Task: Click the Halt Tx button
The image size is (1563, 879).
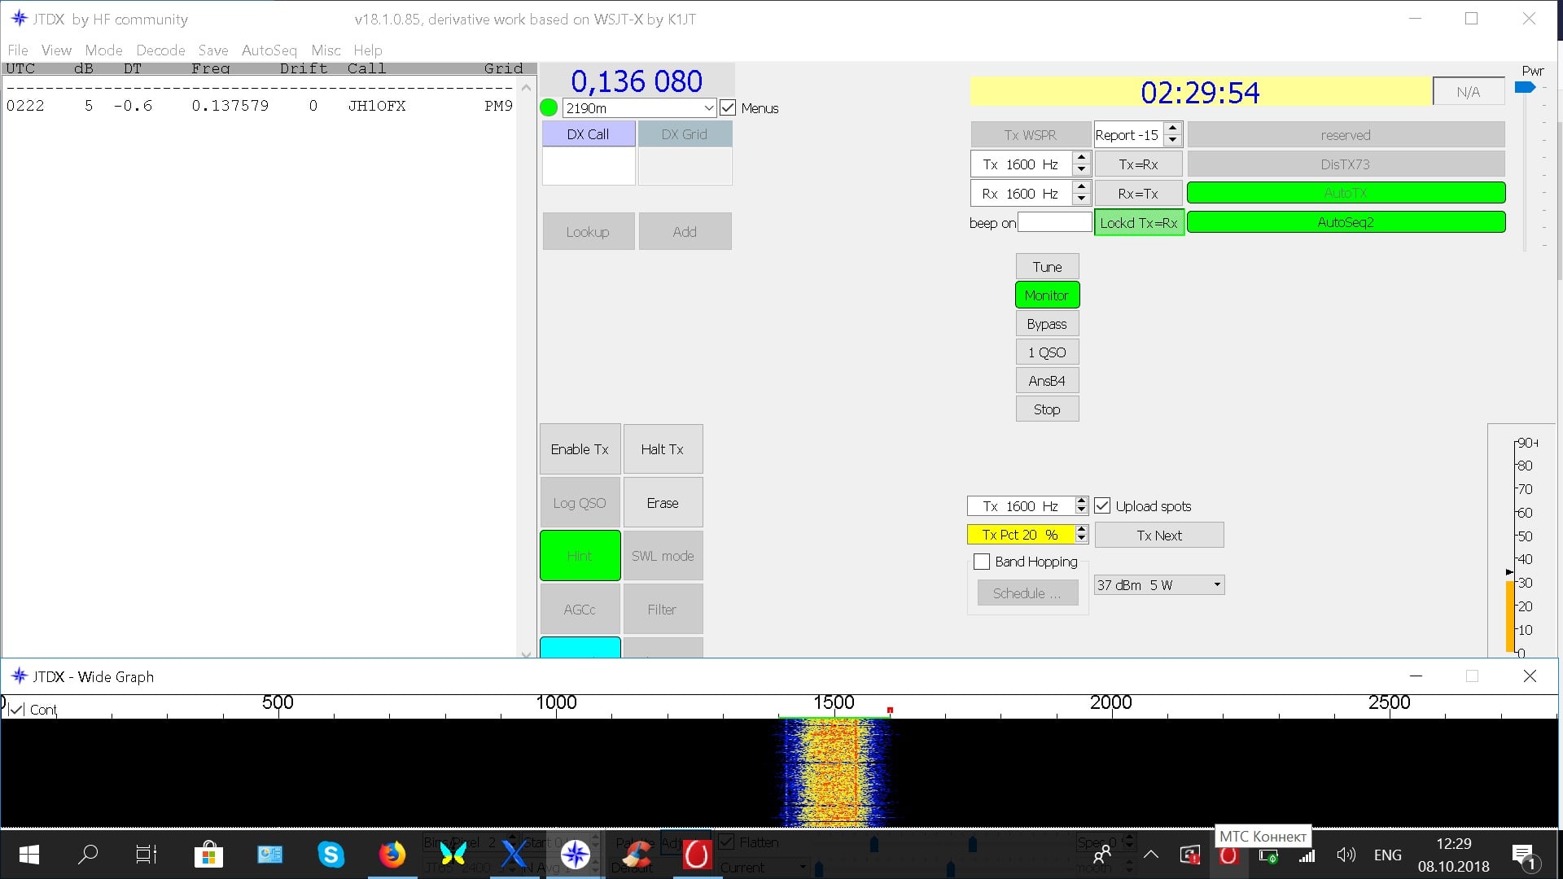Action: click(x=663, y=448)
